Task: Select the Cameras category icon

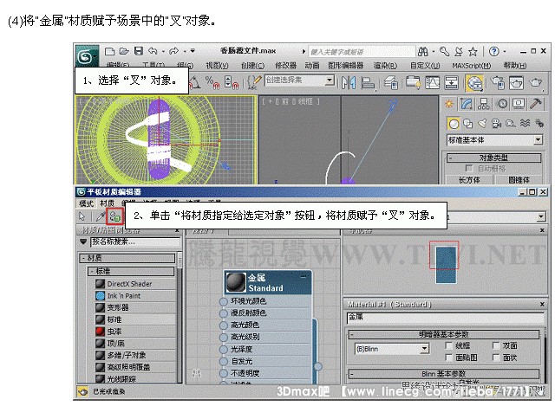Action: [x=497, y=123]
